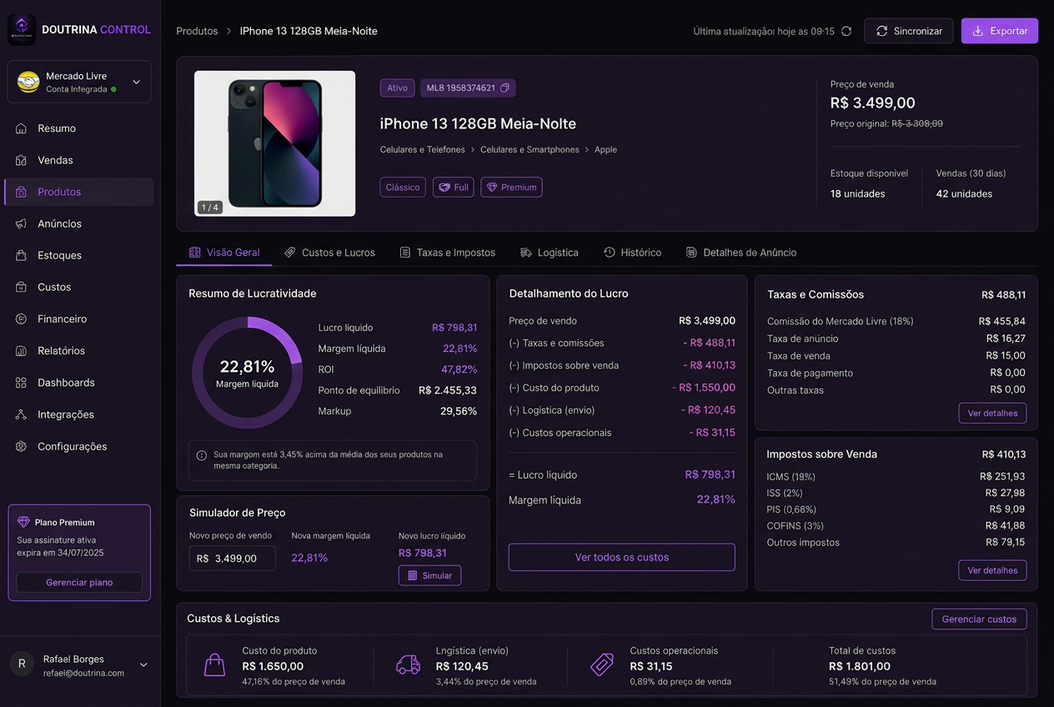Open the Taxas e Impostos tab
The width and height of the screenshot is (1054, 707).
coord(447,253)
